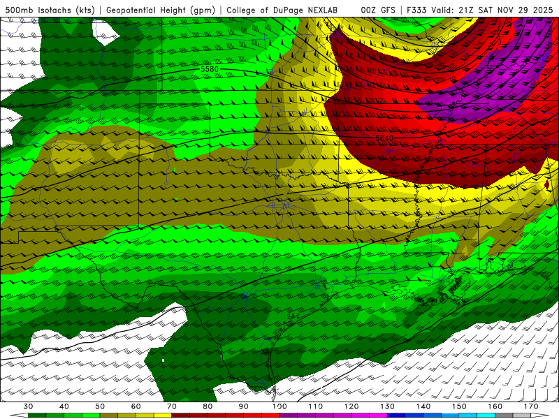This screenshot has height=419, width=559.
Task: Click the 170 label on the color scale
Action: 531,406
